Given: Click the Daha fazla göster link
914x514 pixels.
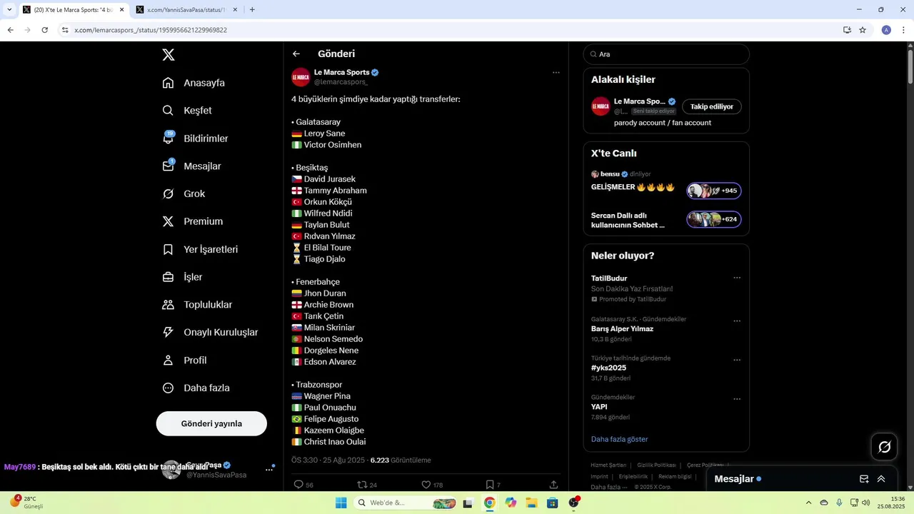Looking at the screenshot, I should [x=619, y=439].
